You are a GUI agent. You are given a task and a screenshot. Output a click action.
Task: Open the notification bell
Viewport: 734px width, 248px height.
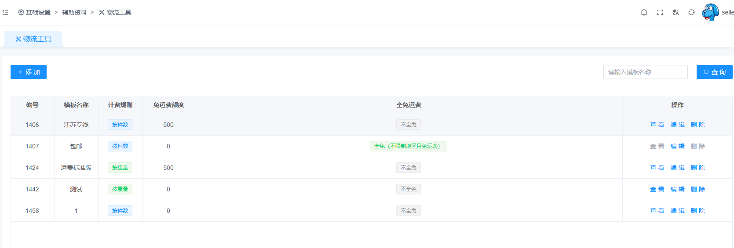[644, 12]
